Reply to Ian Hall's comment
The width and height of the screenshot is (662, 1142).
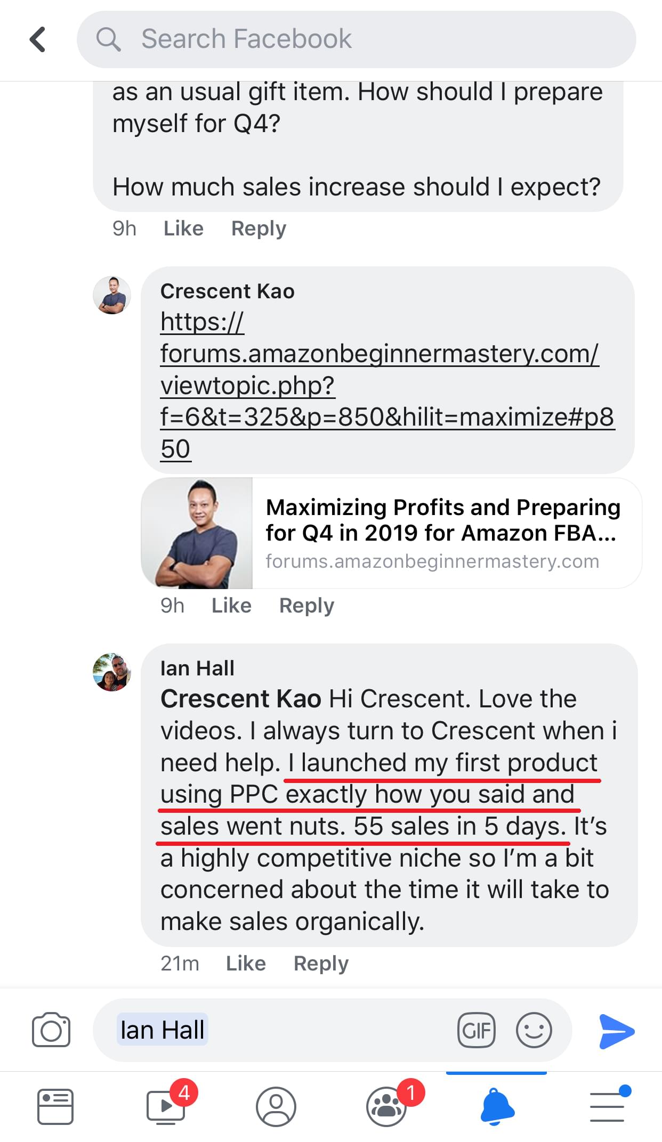click(321, 964)
